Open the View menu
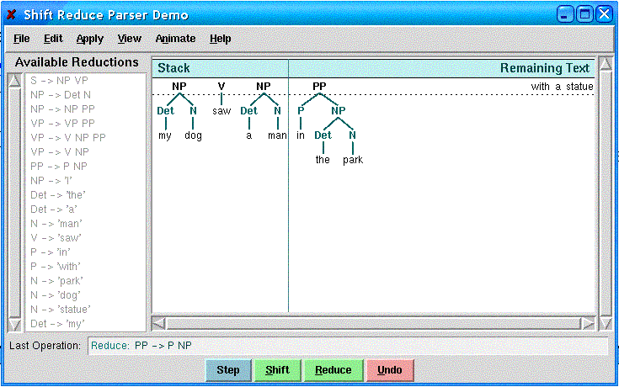 point(129,39)
